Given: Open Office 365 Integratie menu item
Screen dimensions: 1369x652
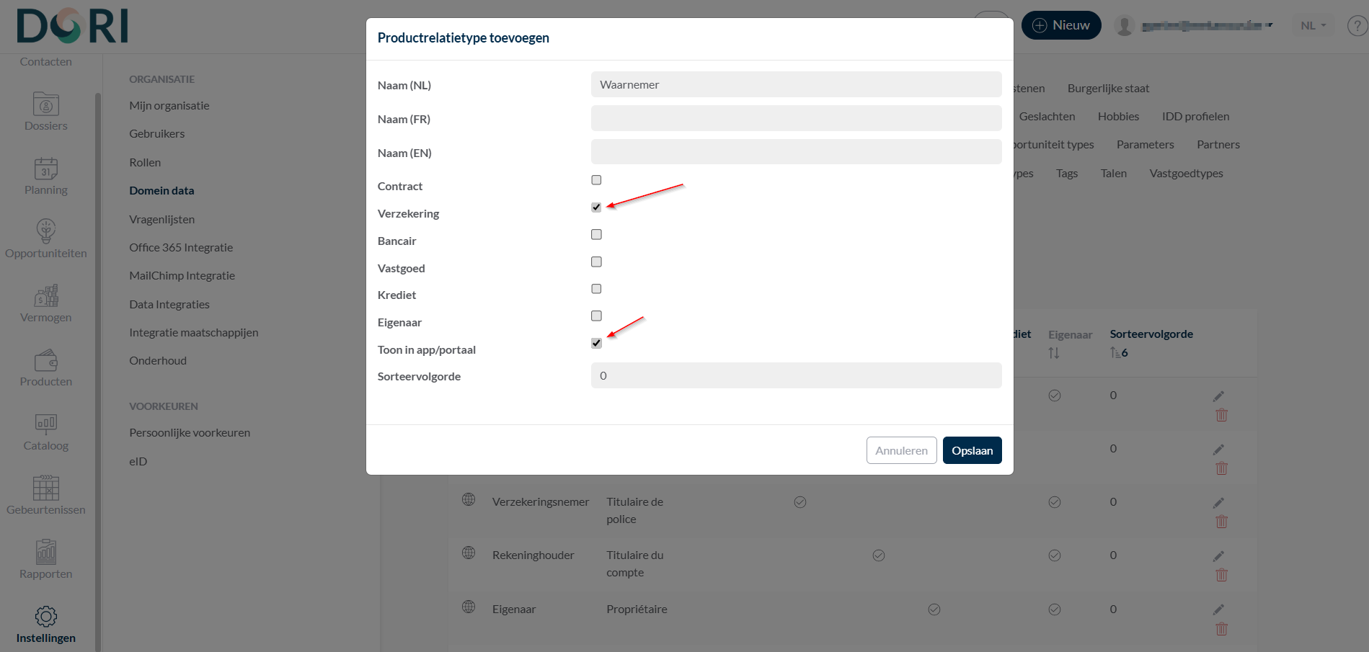Looking at the screenshot, I should coord(181,248).
